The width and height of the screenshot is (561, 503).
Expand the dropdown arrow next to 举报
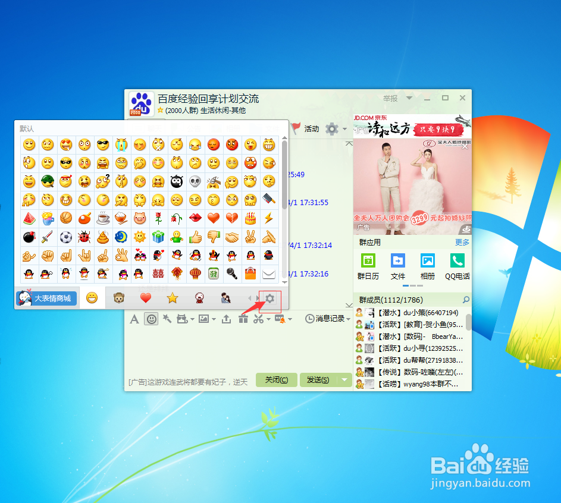[x=409, y=98]
